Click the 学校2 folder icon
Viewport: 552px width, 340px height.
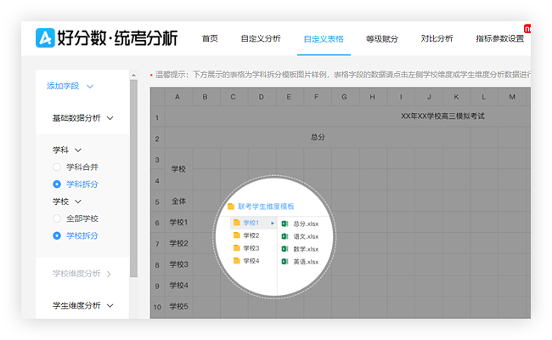click(237, 235)
